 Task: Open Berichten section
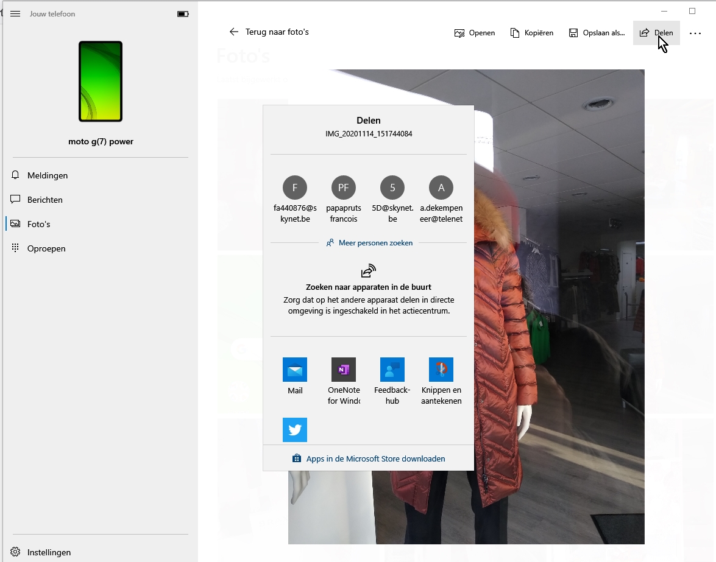(45, 200)
